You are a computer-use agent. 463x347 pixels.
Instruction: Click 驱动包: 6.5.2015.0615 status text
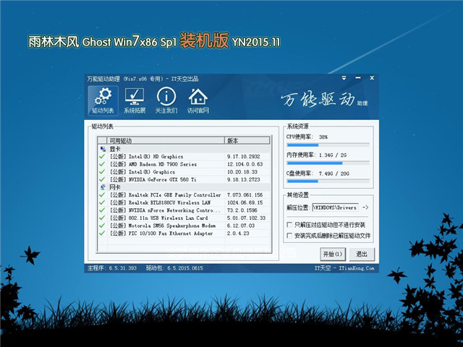point(174,268)
